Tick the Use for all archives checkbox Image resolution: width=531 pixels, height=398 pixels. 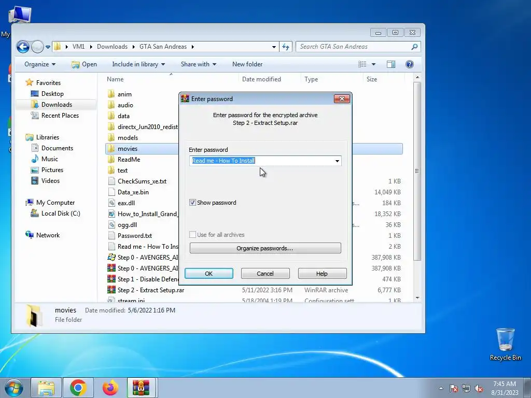point(192,235)
